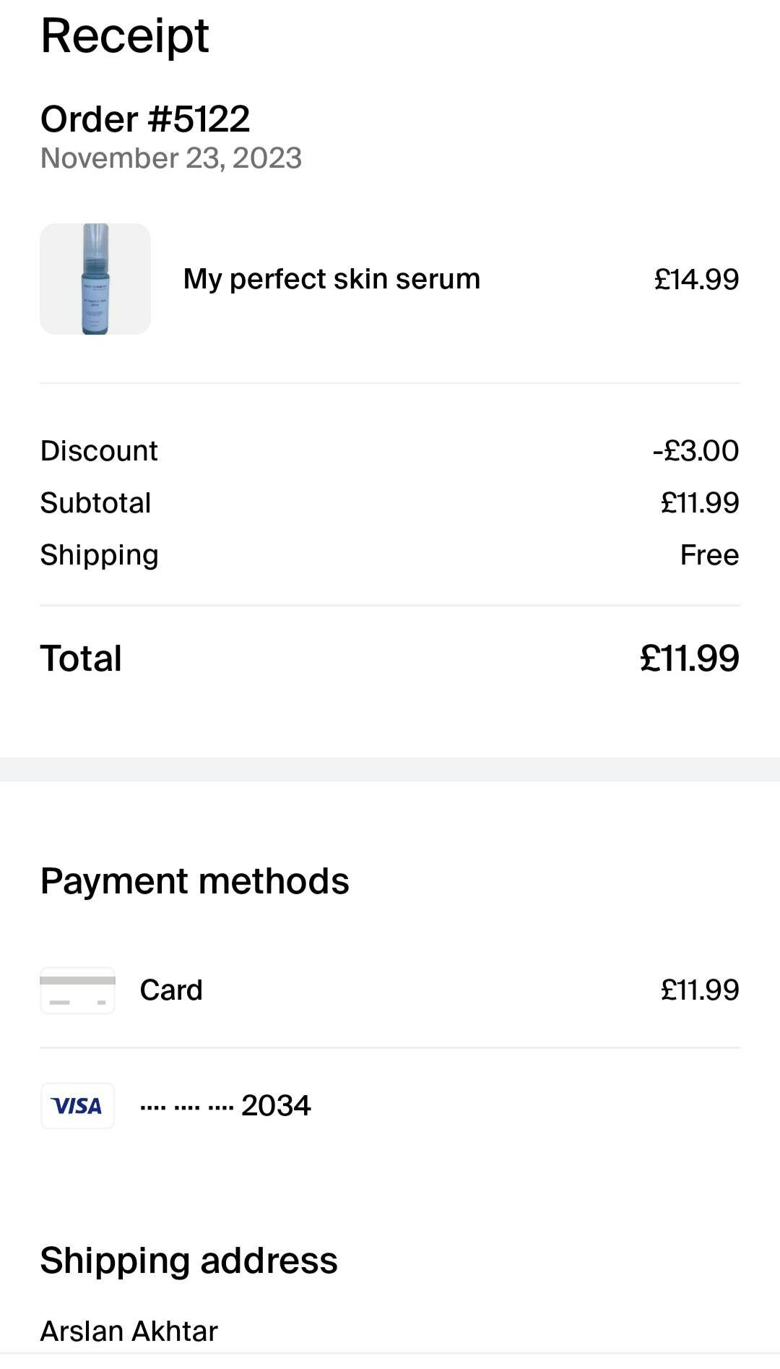Tap the serum product thumbnail image
Screen dimensions: 780x1369
coord(95,279)
